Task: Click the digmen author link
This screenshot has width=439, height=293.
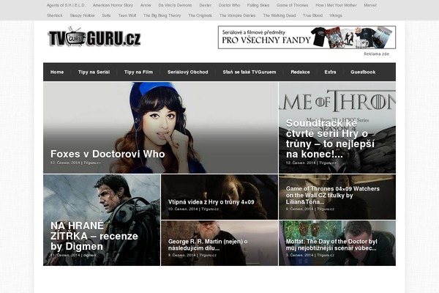Action: (x=89, y=255)
